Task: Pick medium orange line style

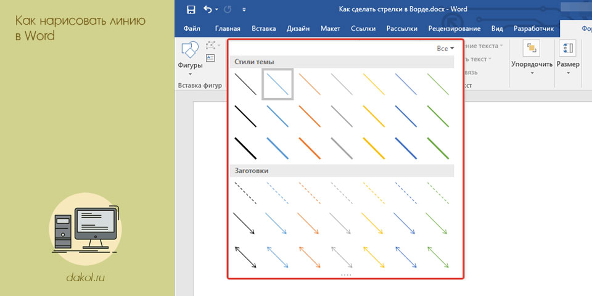Action: point(310,117)
